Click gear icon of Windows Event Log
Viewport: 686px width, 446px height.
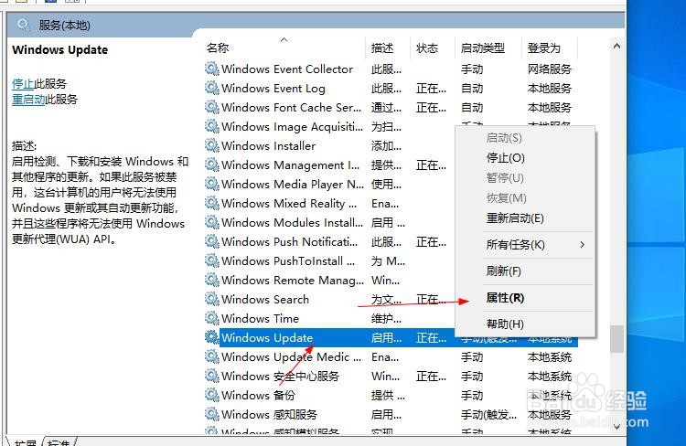coord(212,88)
